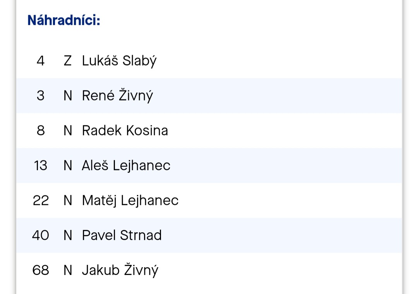Open player Lukáš Slabý
This screenshot has width=418, height=294.
pyautogui.click(x=119, y=61)
